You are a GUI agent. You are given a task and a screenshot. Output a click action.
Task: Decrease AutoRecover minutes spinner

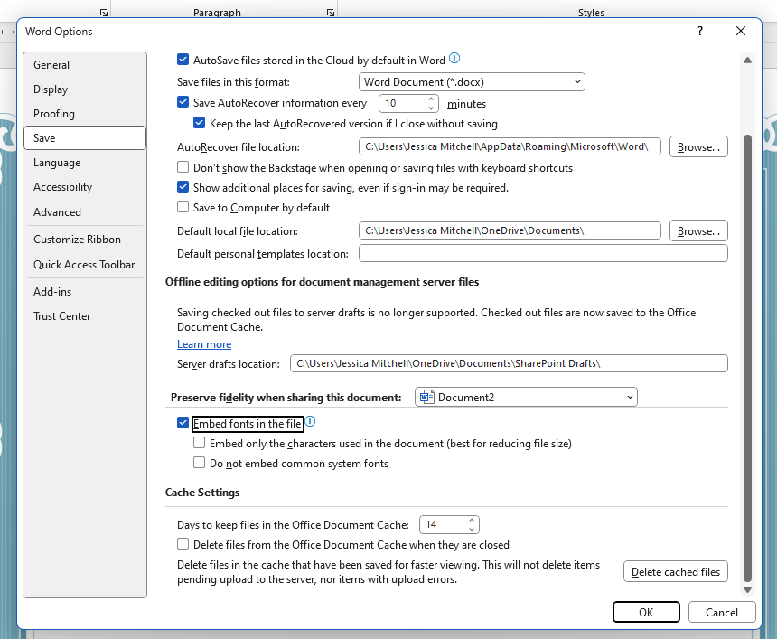coord(431,108)
